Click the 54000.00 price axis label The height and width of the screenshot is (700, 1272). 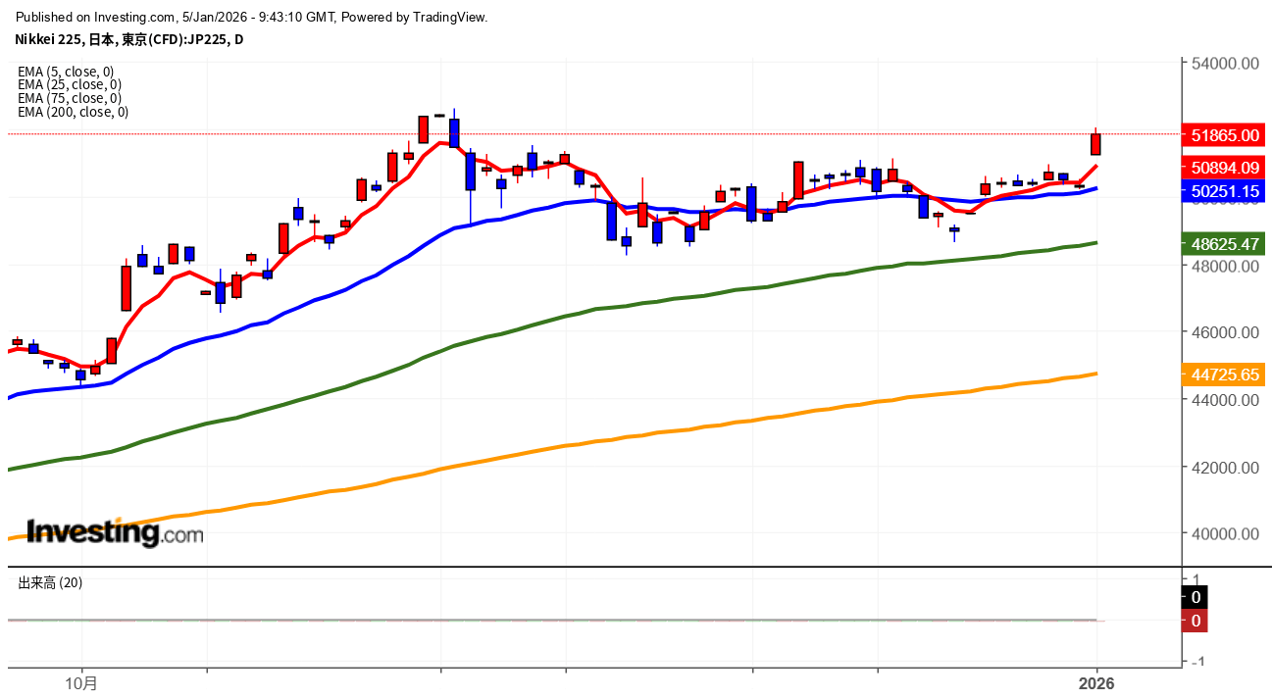(1224, 64)
